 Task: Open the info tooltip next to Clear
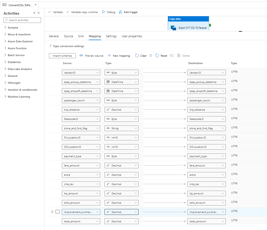tap(151, 56)
